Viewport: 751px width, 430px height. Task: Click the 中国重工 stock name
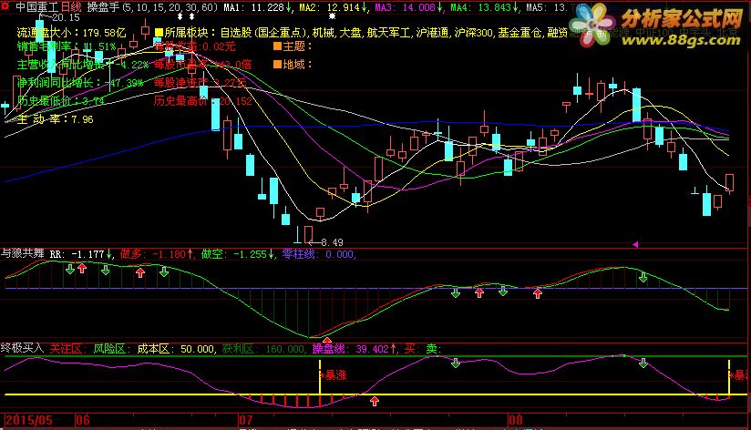pyautogui.click(x=36, y=7)
